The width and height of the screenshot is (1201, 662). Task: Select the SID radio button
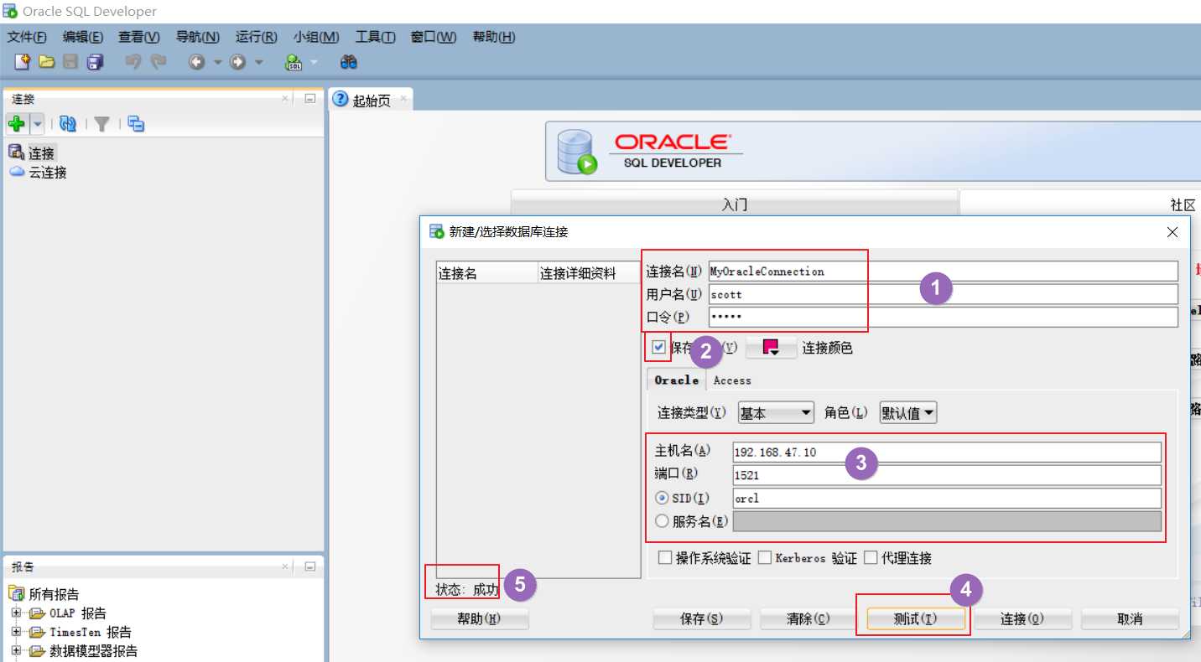662,498
